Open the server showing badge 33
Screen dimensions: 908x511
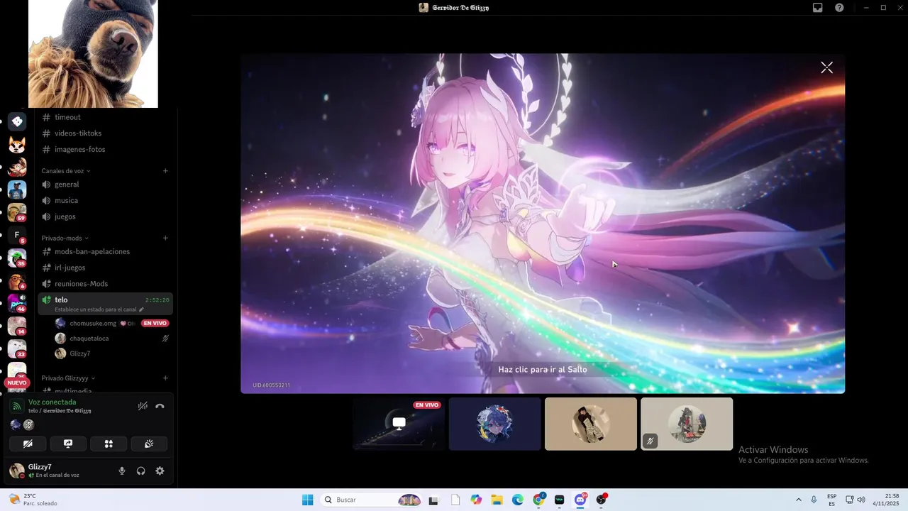(x=17, y=348)
